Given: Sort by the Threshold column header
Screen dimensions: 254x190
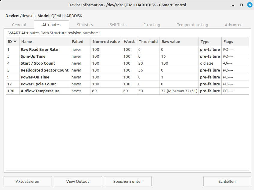Looking at the screenshot, I should coord(148,41).
